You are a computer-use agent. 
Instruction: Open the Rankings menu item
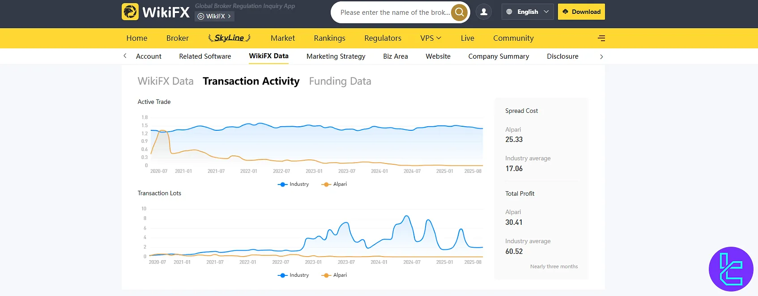(x=329, y=38)
